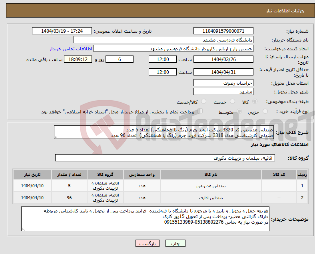Click the response deadline date 1404/03/26

pos(223,60)
